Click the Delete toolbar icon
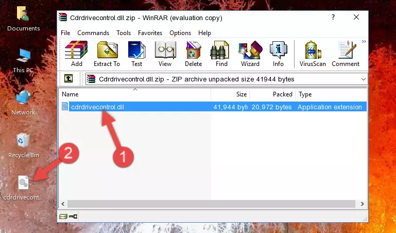The width and height of the screenshot is (396, 233). 194,54
